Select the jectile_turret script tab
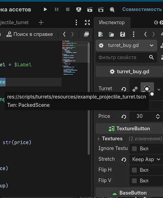163x198 pixels. tap(14, 23)
